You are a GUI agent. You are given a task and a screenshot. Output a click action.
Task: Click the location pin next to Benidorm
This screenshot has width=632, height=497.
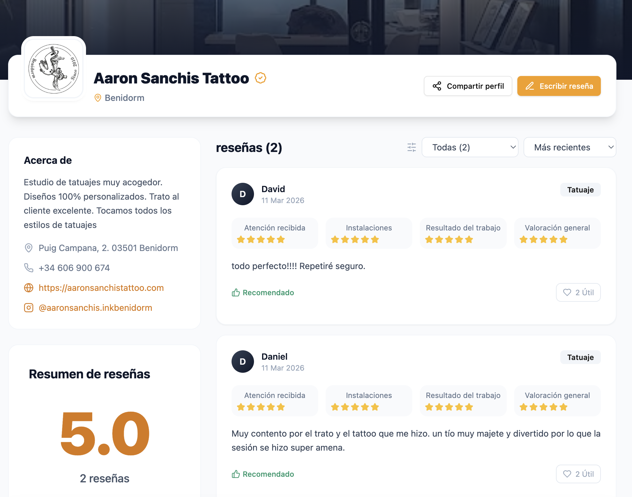click(x=98, y=98)
